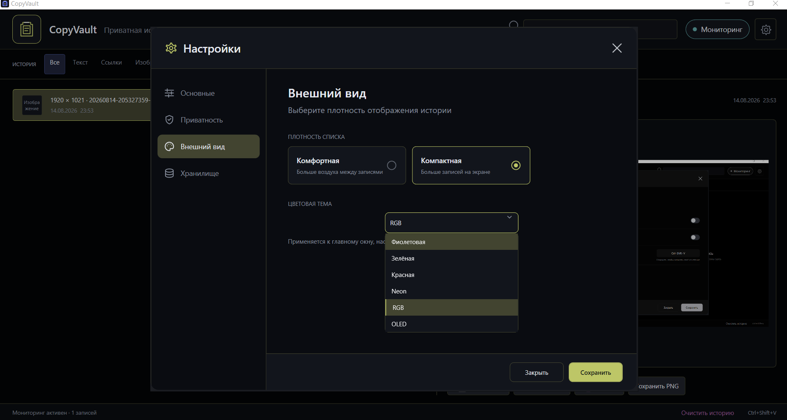Restore down the CopyVault window
Viewport: 787px width, 420px height.
(751, 4)
